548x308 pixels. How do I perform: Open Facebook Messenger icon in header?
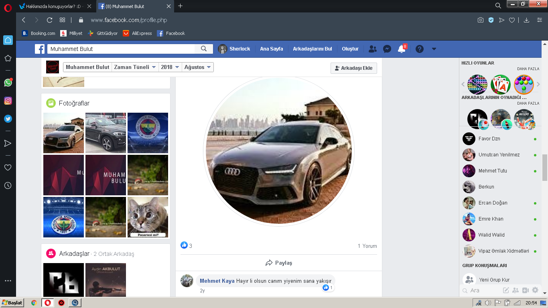tap(387, 49)
